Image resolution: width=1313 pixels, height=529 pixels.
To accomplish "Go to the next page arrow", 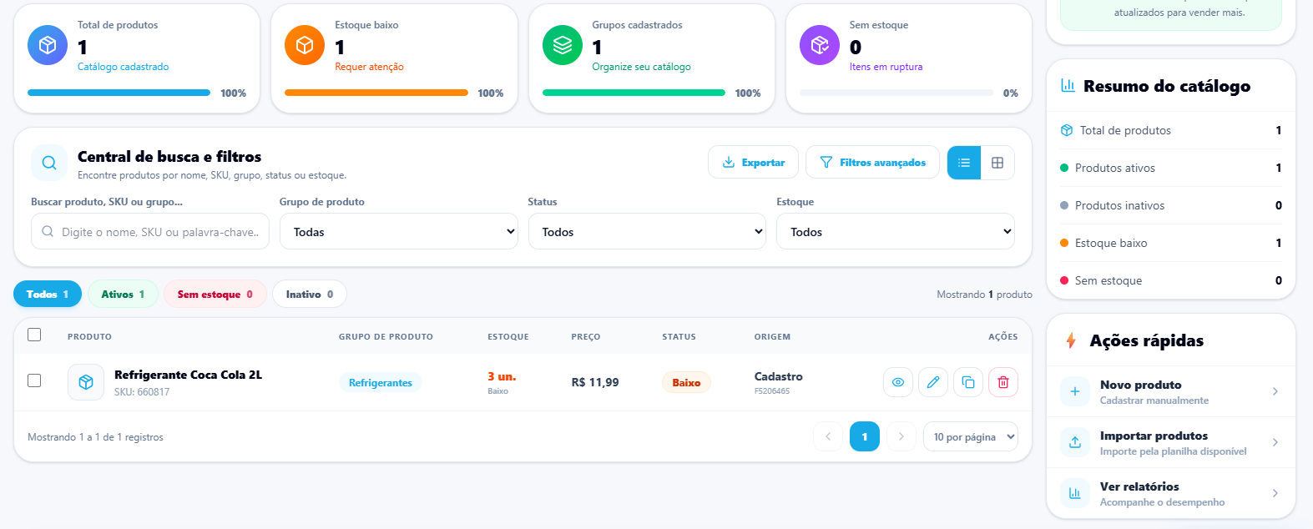I will point(901,436).
